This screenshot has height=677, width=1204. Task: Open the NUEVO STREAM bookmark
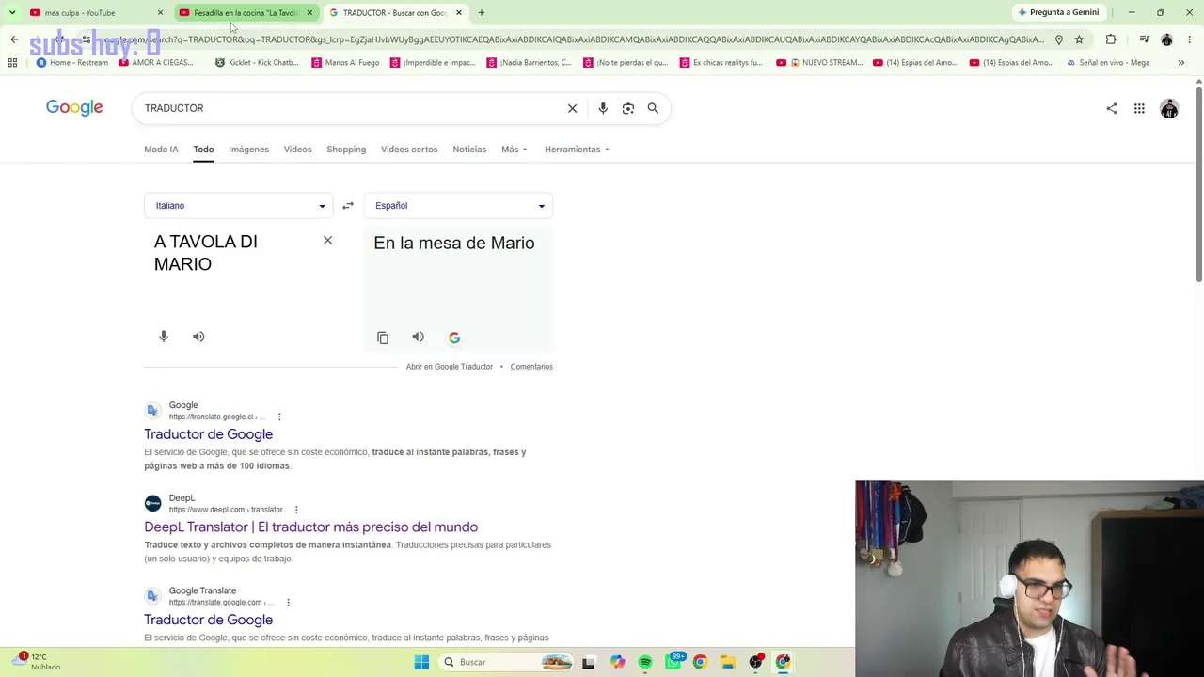tap(819, 63)
